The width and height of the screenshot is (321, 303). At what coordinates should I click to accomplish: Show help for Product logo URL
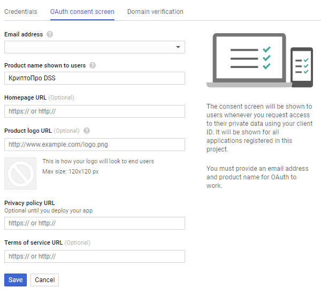87,131
